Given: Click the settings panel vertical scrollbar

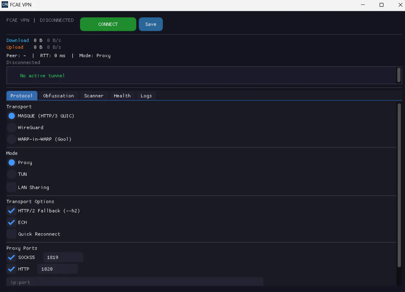Looking at the screenshot, I should (x=399, y=185).
